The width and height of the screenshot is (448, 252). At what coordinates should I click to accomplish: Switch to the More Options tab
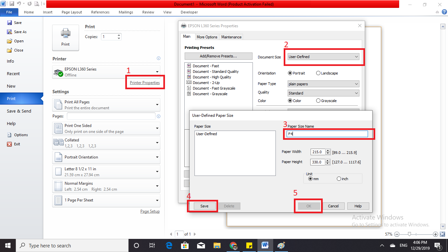pyautogui.click(x=207, y=37)
